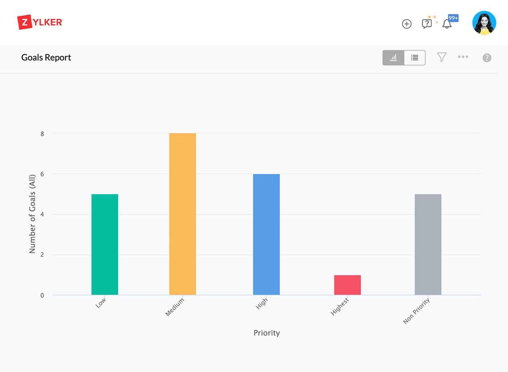
Task: Click the gray help question mark icon
Action: 487,58
